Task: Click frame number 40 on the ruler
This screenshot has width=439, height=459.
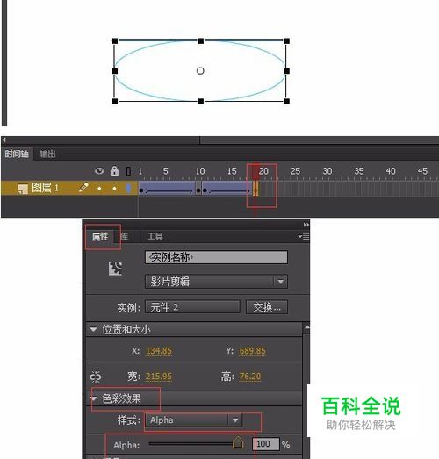Action: coord(391,171)
